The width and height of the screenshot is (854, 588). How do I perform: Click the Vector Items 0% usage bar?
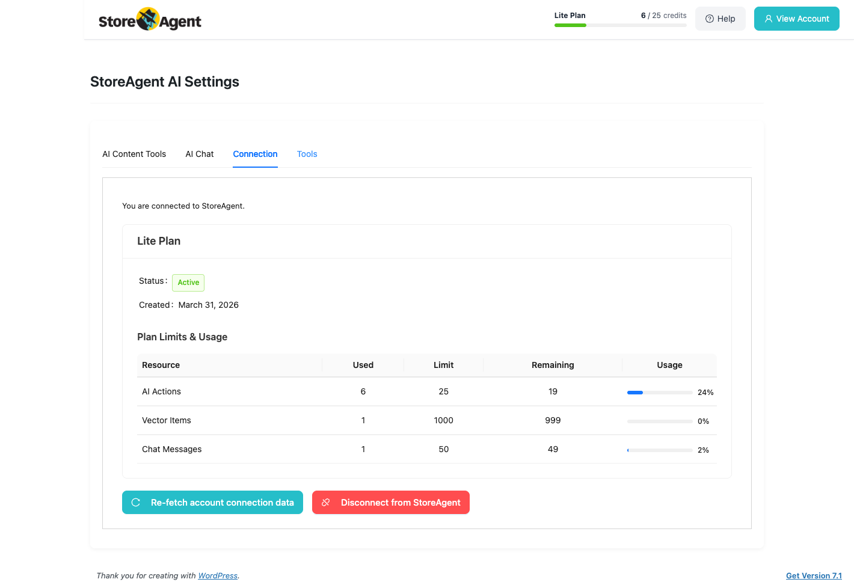660,421
